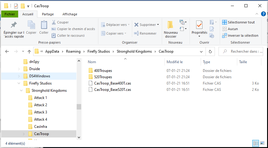Image resolution: width=268 pixels, height=148 pixels.
Task: Click the Coller clipboard icon
Action: [x=44, y=25]
